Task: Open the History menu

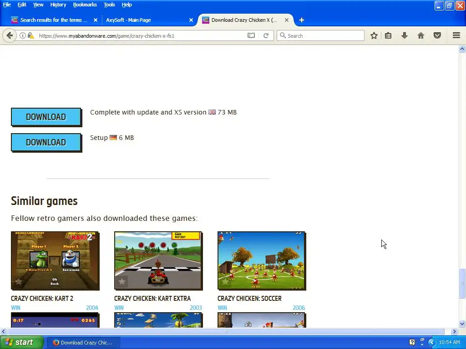Action: point(58,5)
